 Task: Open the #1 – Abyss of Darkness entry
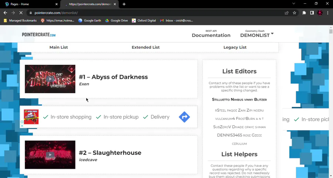click(113, 77)
